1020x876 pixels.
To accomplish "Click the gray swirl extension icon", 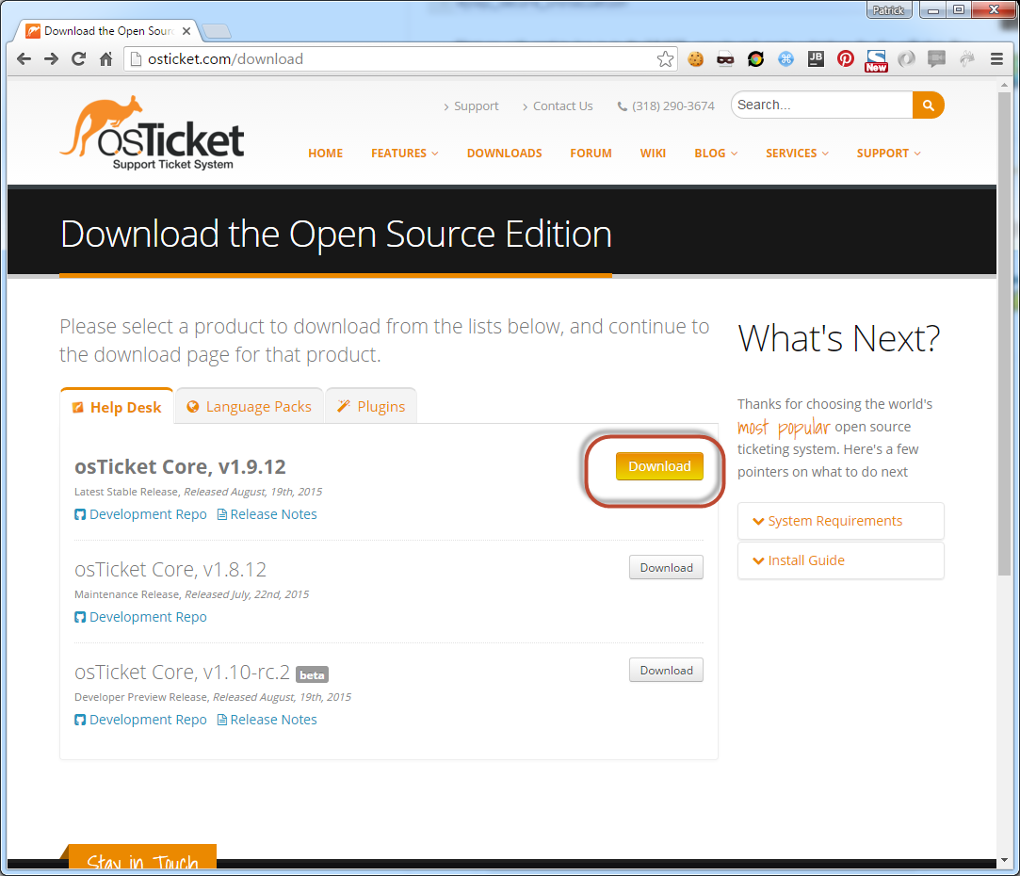I will 906,59.
